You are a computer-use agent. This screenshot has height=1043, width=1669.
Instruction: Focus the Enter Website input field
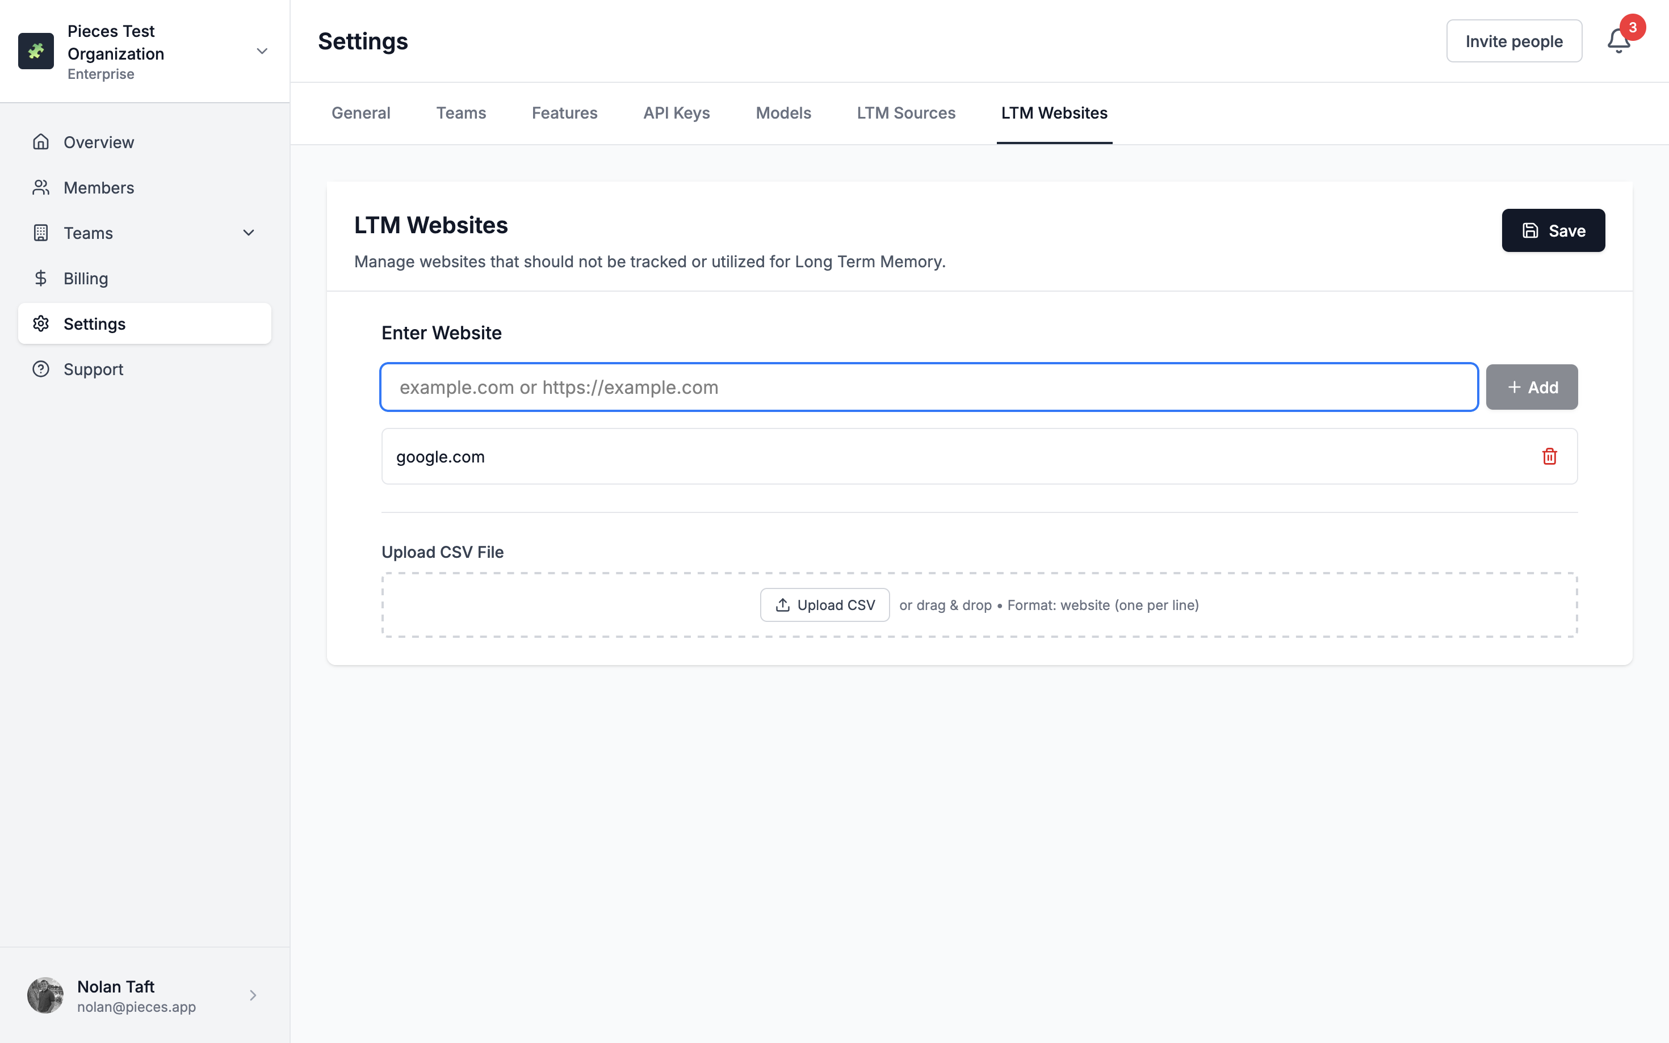coord(928,387)
